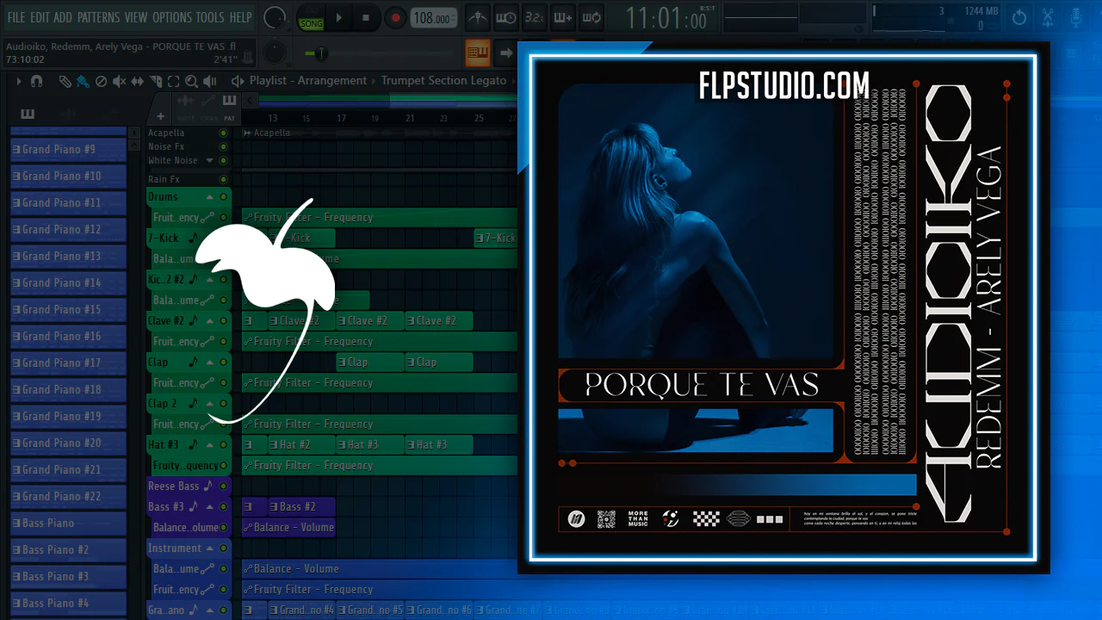Screen dimensions: 1102x620
Task: Mute the Noise Fx track
Action: click(x=223, y=146)
